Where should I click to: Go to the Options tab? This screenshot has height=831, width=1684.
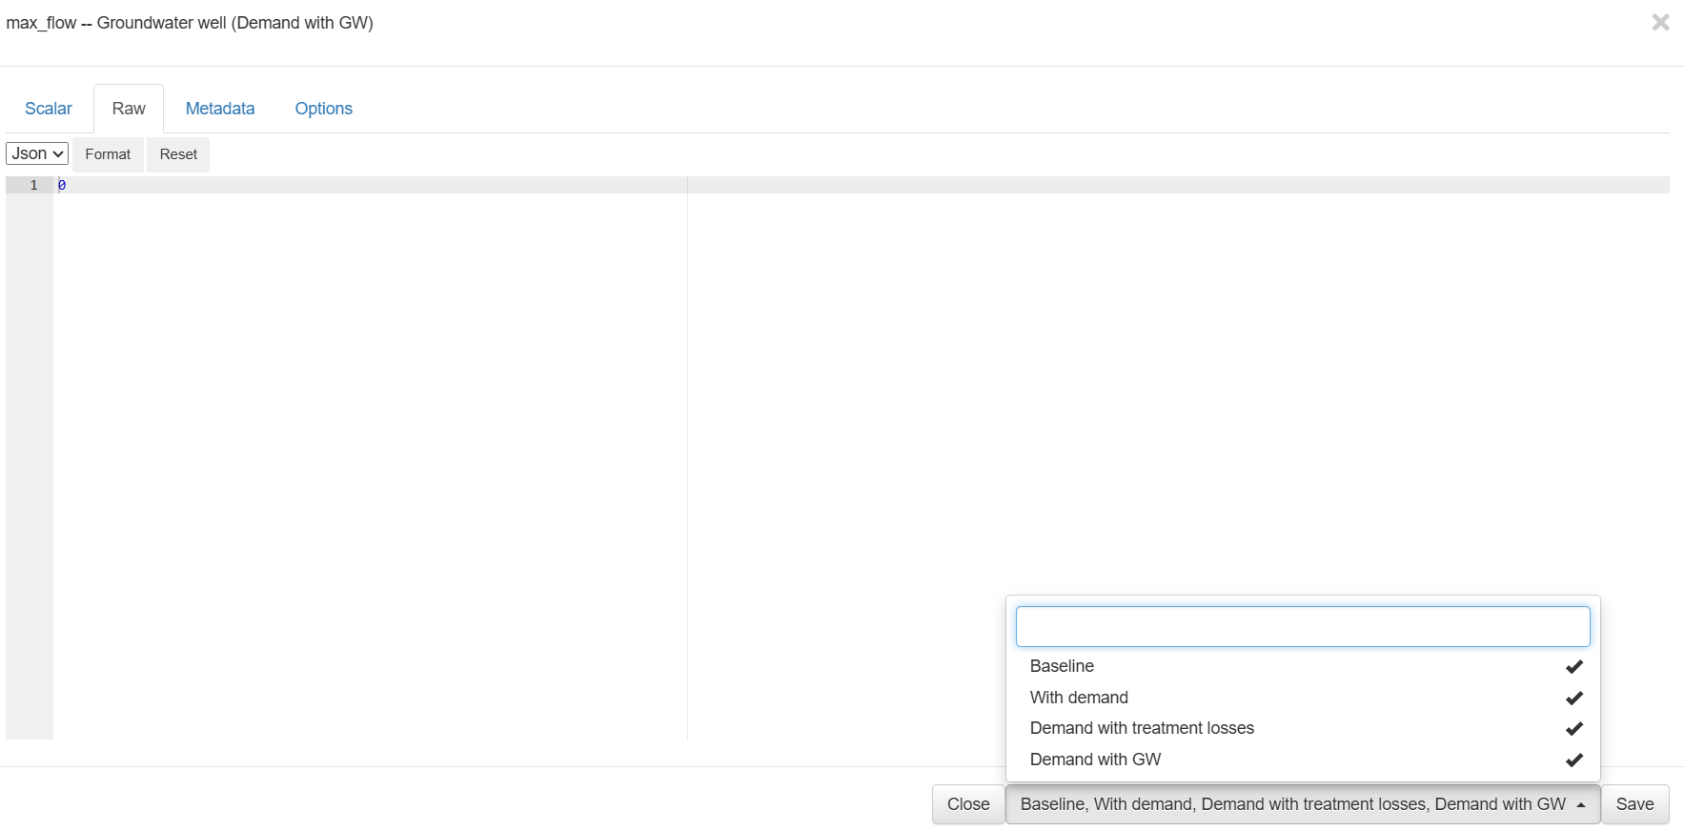pyautogui.click(x=323, y=109)
